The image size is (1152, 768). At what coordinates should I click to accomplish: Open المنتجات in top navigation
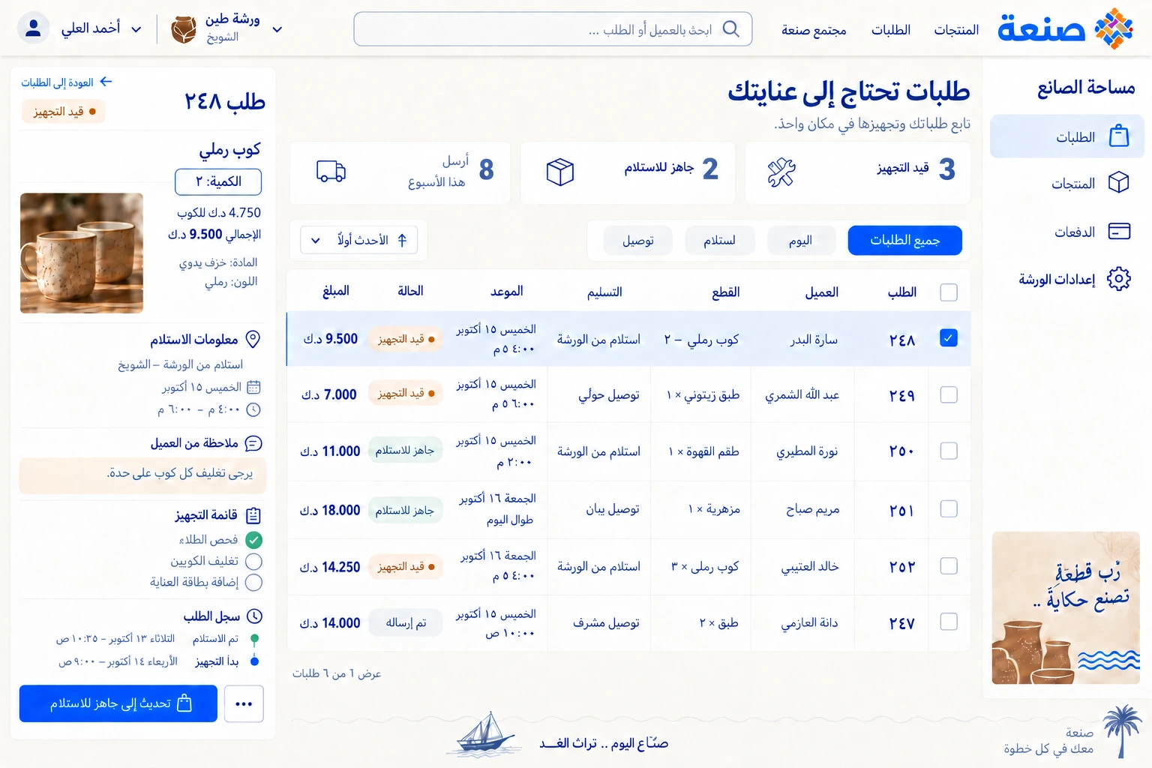coord(956,30)
